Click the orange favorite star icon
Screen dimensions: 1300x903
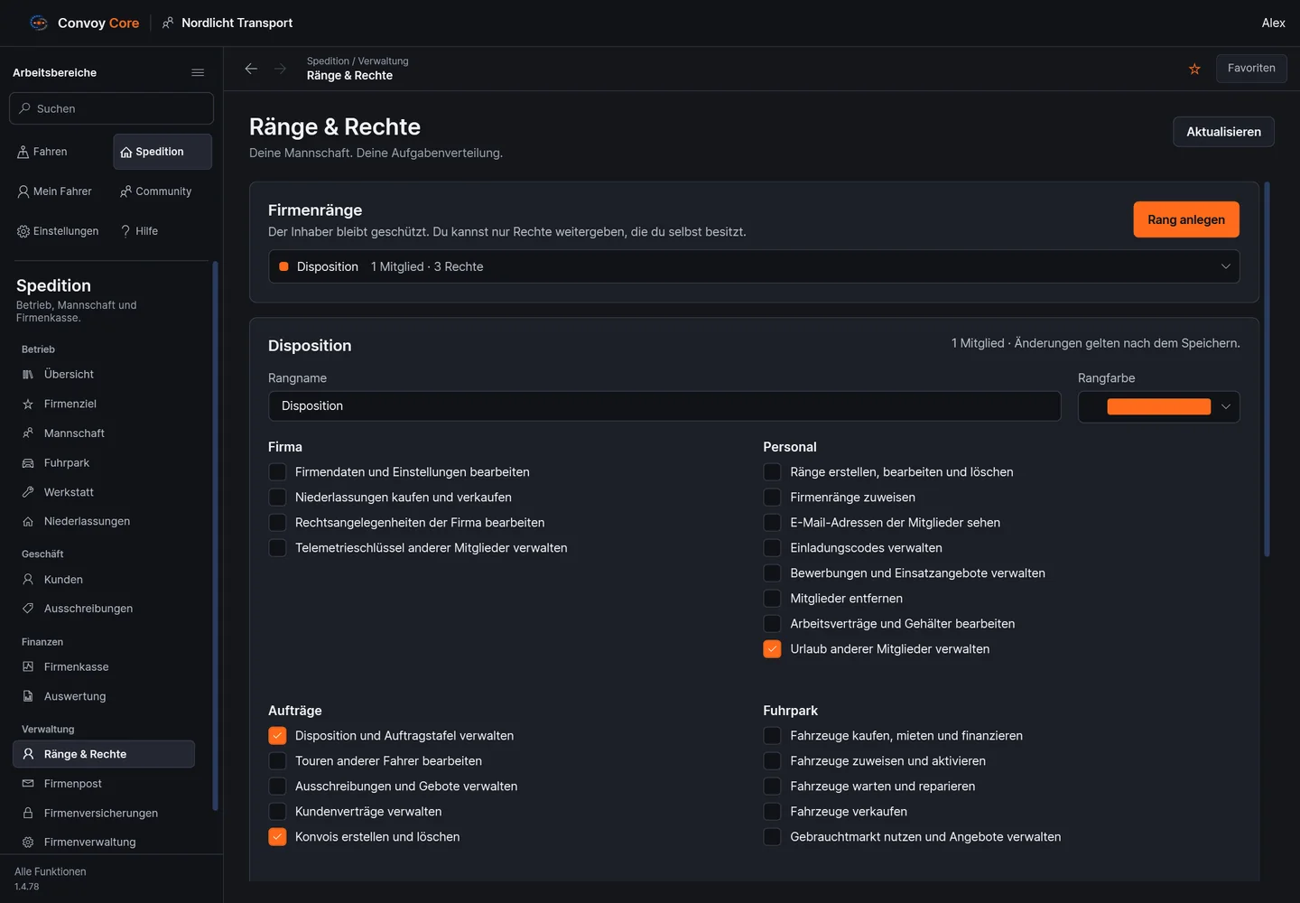click(x=1194, y=69)
